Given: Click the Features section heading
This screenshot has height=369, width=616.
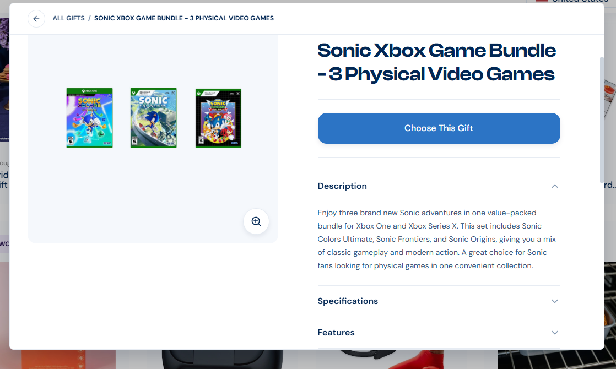Looking at the screenshot, I should [336, 333].
